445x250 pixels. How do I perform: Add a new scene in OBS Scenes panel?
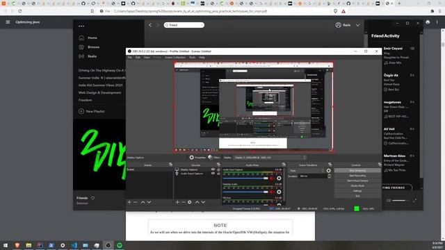[x=129, y=202]
